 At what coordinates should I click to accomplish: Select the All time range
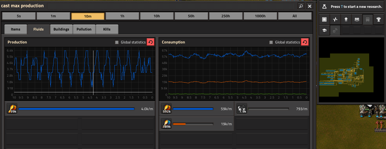click(295, 16)
